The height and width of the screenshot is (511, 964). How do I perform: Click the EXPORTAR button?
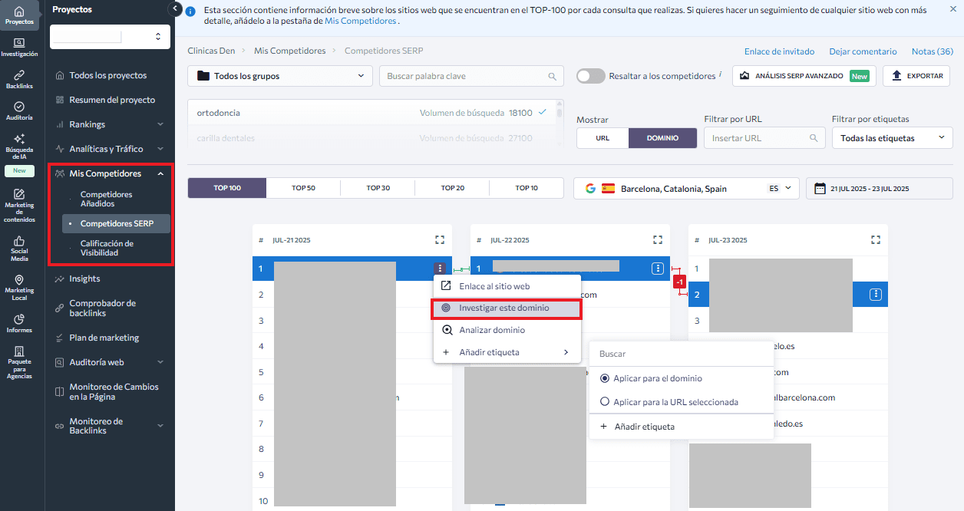(916, 76)
